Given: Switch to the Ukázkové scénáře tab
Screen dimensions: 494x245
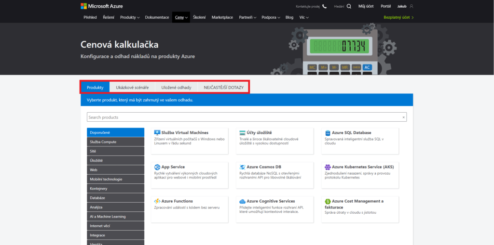Looking at the screenshot, I should [x=132, y=88].
